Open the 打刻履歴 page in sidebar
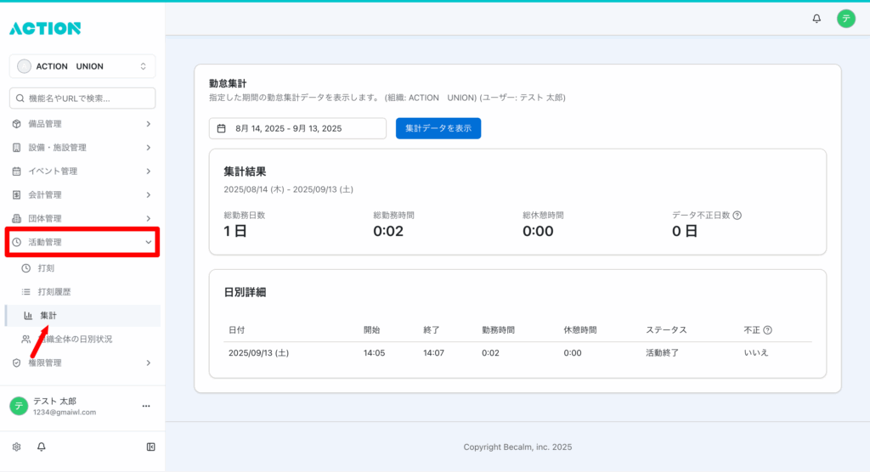 coord(54,292)
